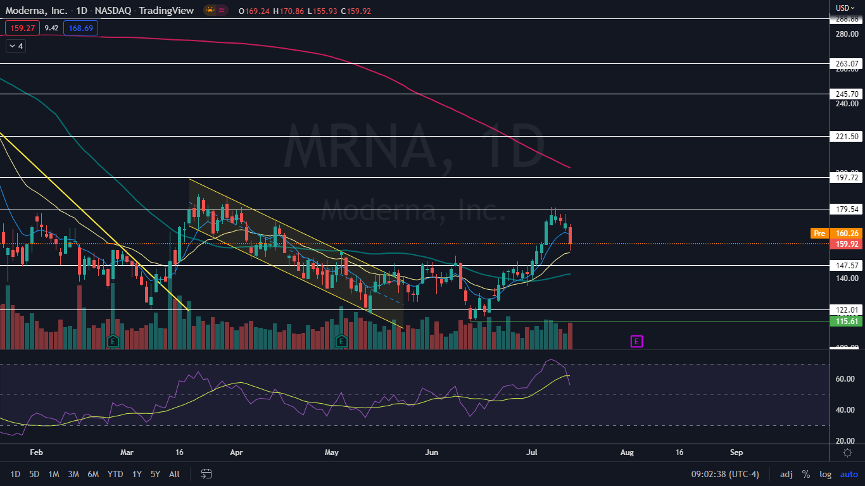Viewport: 865px width, 486px height.
Task: Click the purple upcoming earnings E marker
Action: (636, 342)
